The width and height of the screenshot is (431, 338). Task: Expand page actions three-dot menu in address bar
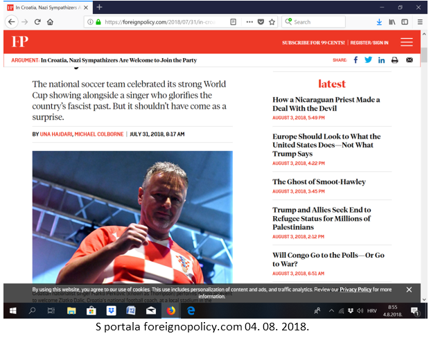[x=248, y=22]
